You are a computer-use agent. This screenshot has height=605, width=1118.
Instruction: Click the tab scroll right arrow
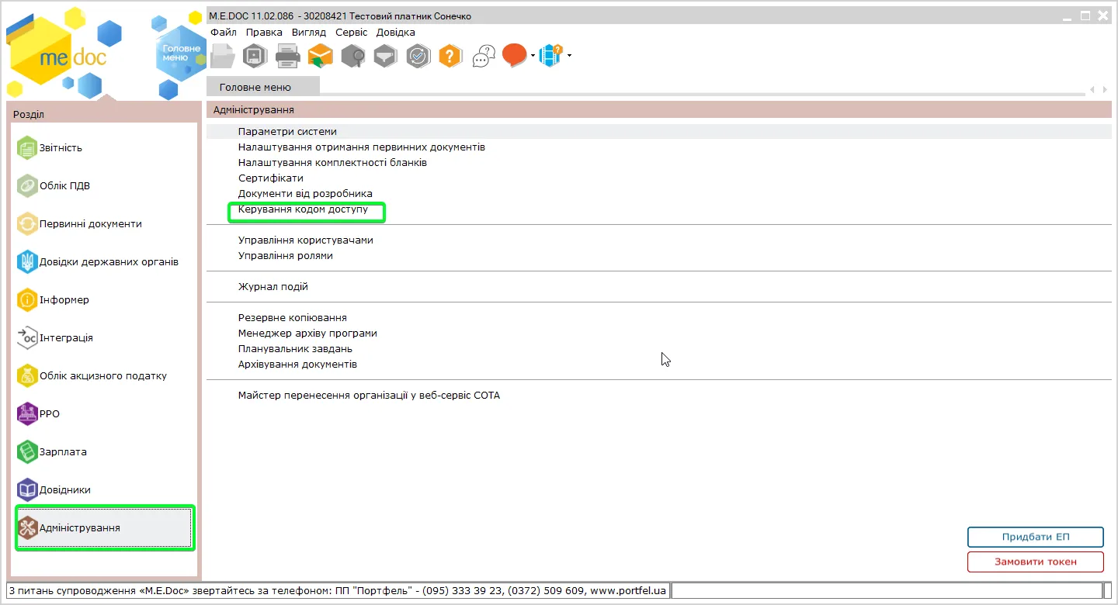pyautogui.click(x=1105, y=89)
